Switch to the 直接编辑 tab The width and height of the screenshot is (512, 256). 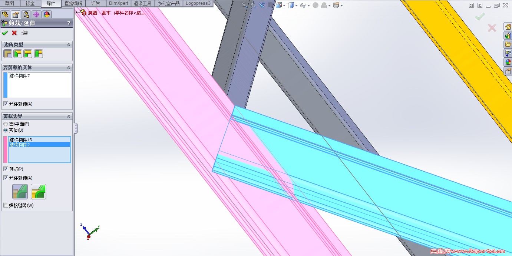73,3
